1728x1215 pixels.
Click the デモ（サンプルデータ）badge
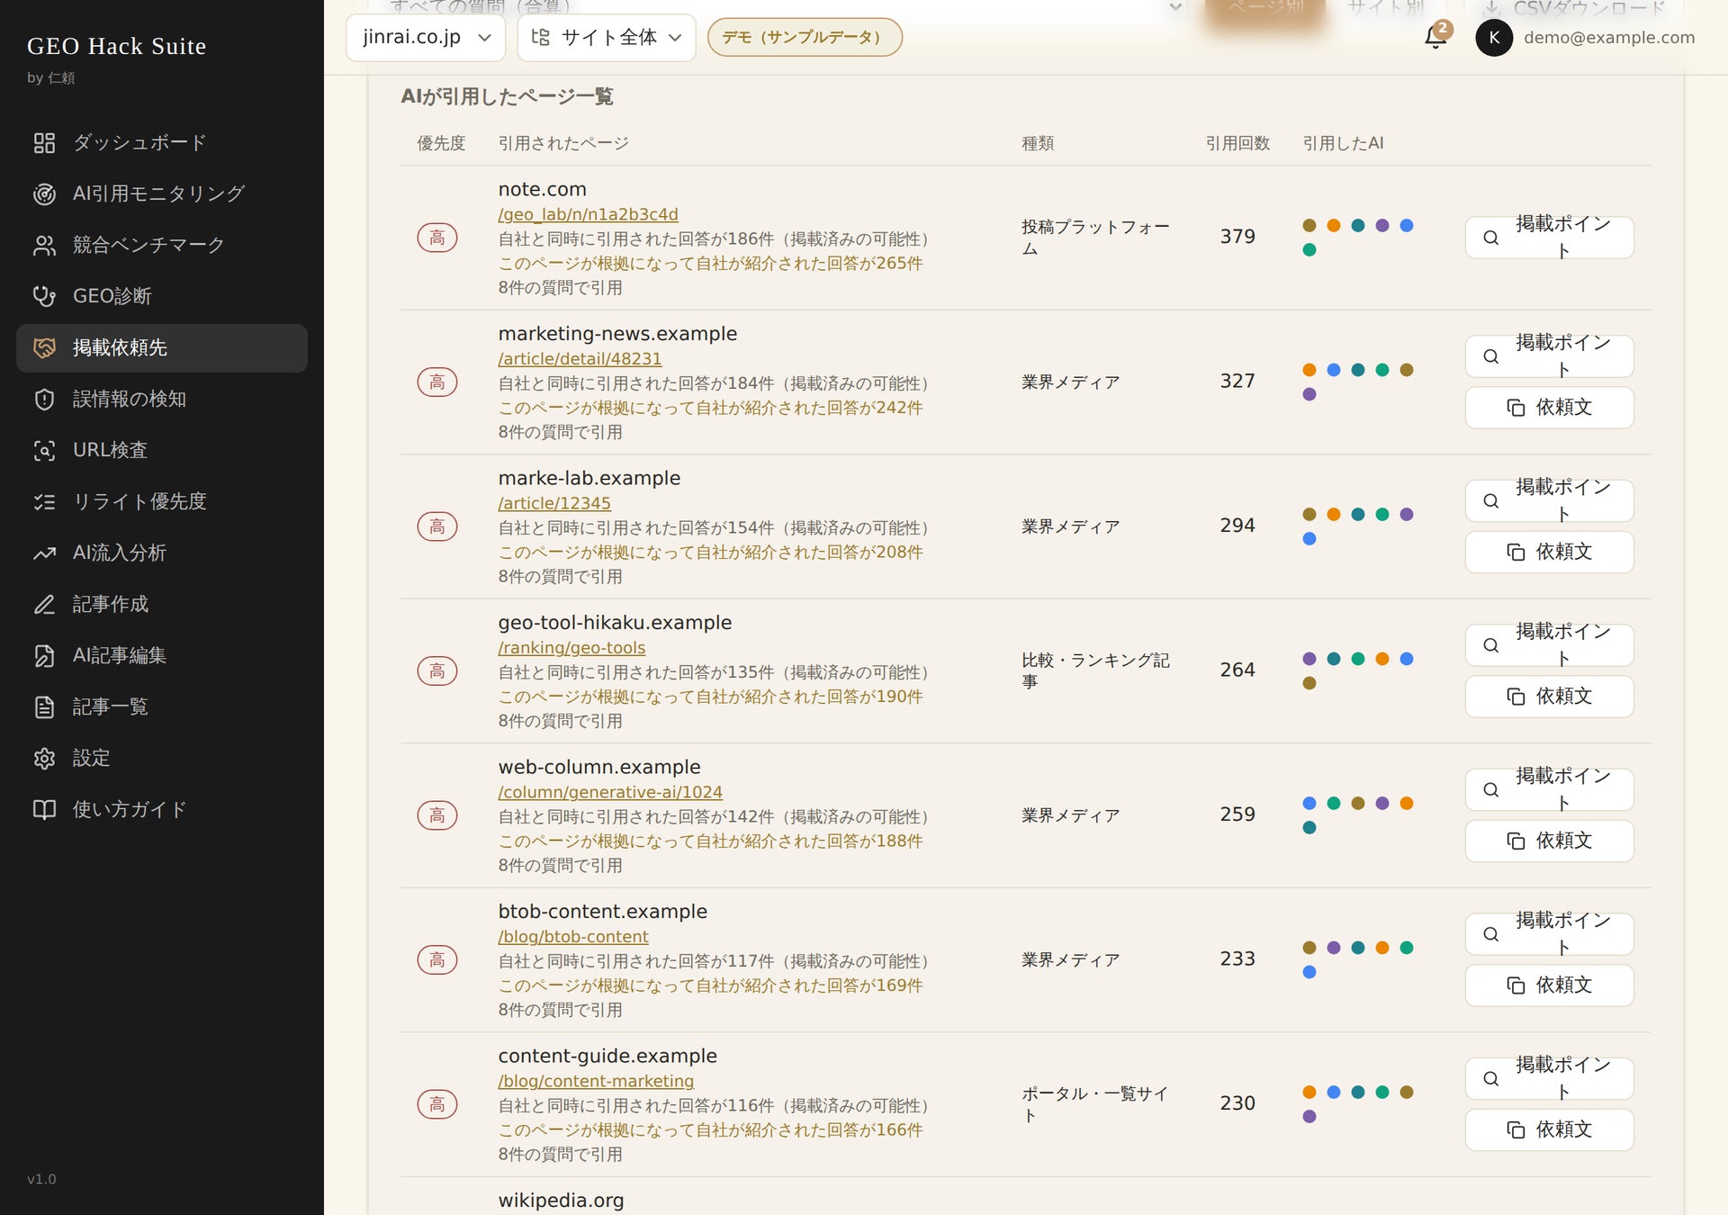805,37
